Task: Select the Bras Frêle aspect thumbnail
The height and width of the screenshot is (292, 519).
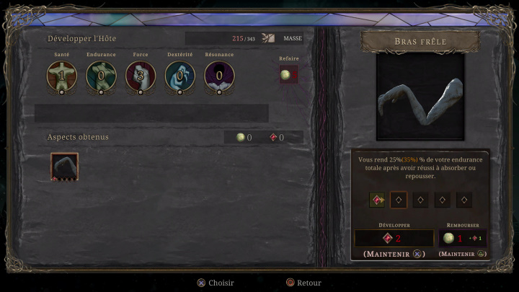Action: [x=65, y=167]
